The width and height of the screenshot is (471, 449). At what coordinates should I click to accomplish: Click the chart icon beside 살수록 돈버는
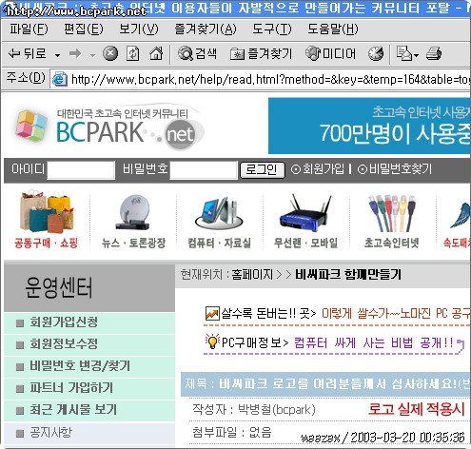(x=212, y=314)
